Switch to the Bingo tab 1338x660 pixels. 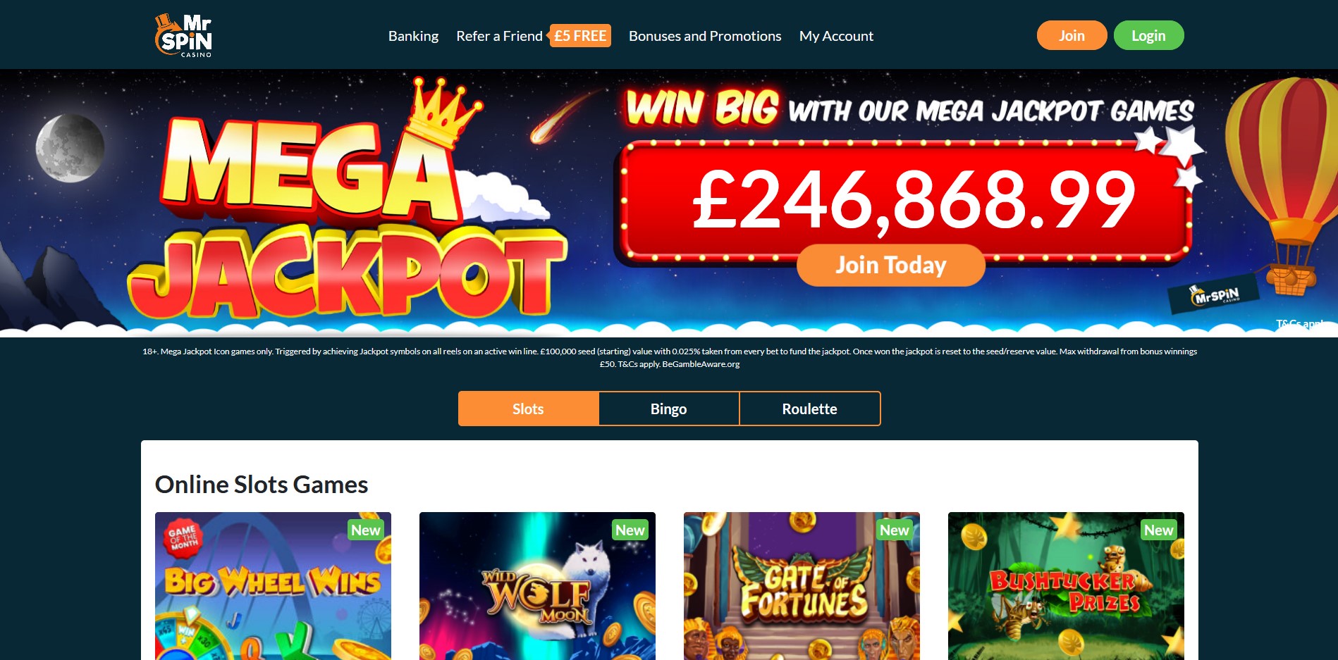(x=668, y=409)
